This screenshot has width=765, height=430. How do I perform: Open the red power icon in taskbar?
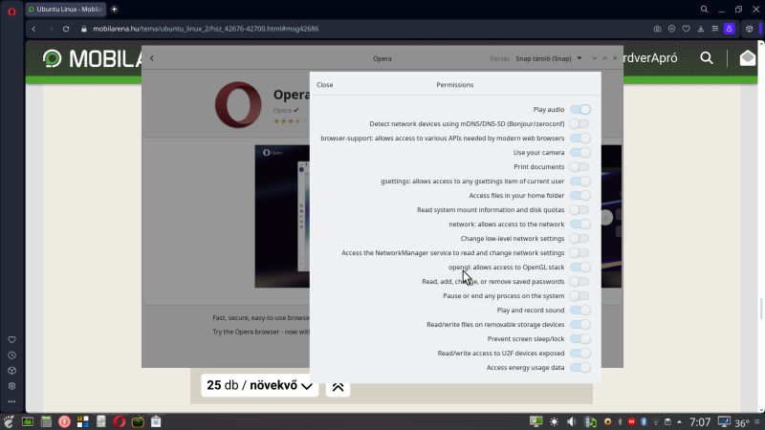64,421
